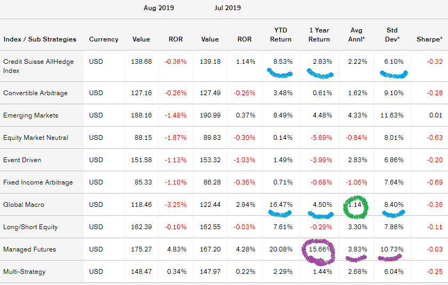Click the Jul 2019 header
Screen dimensions: 448x285
click(227, 8)
